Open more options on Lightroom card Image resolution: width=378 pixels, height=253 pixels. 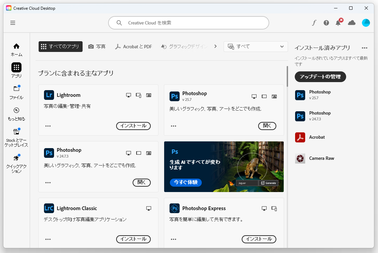coord(48,126)
